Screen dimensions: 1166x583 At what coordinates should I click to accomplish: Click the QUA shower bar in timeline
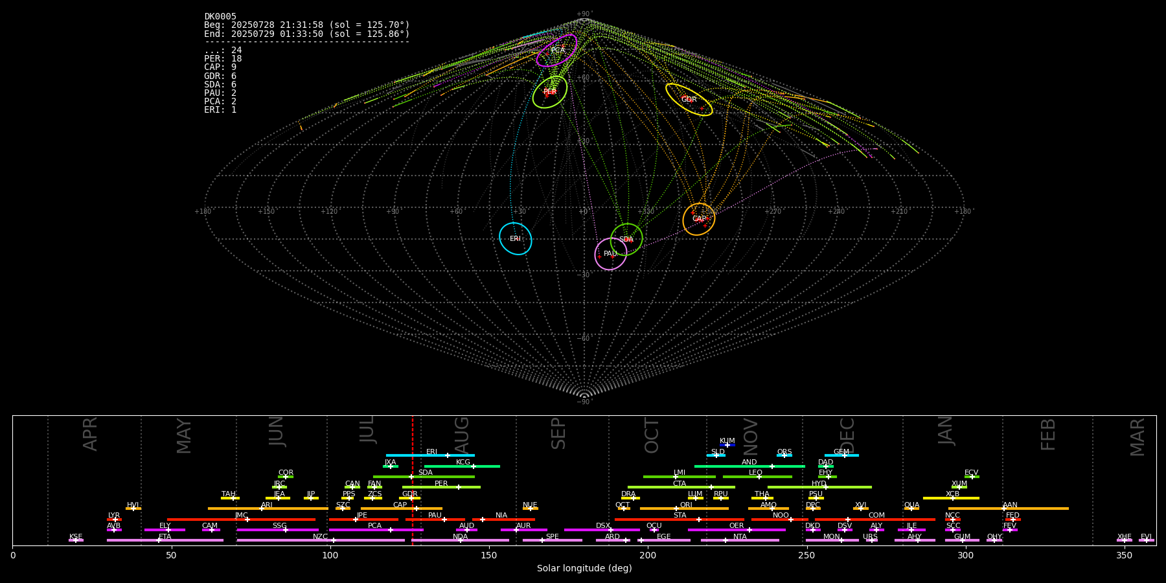point(911,509)
